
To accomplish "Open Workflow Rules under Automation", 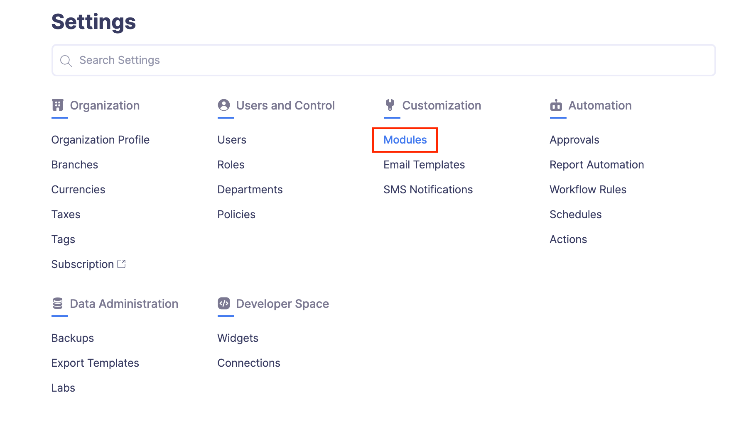I will point(588,190).
